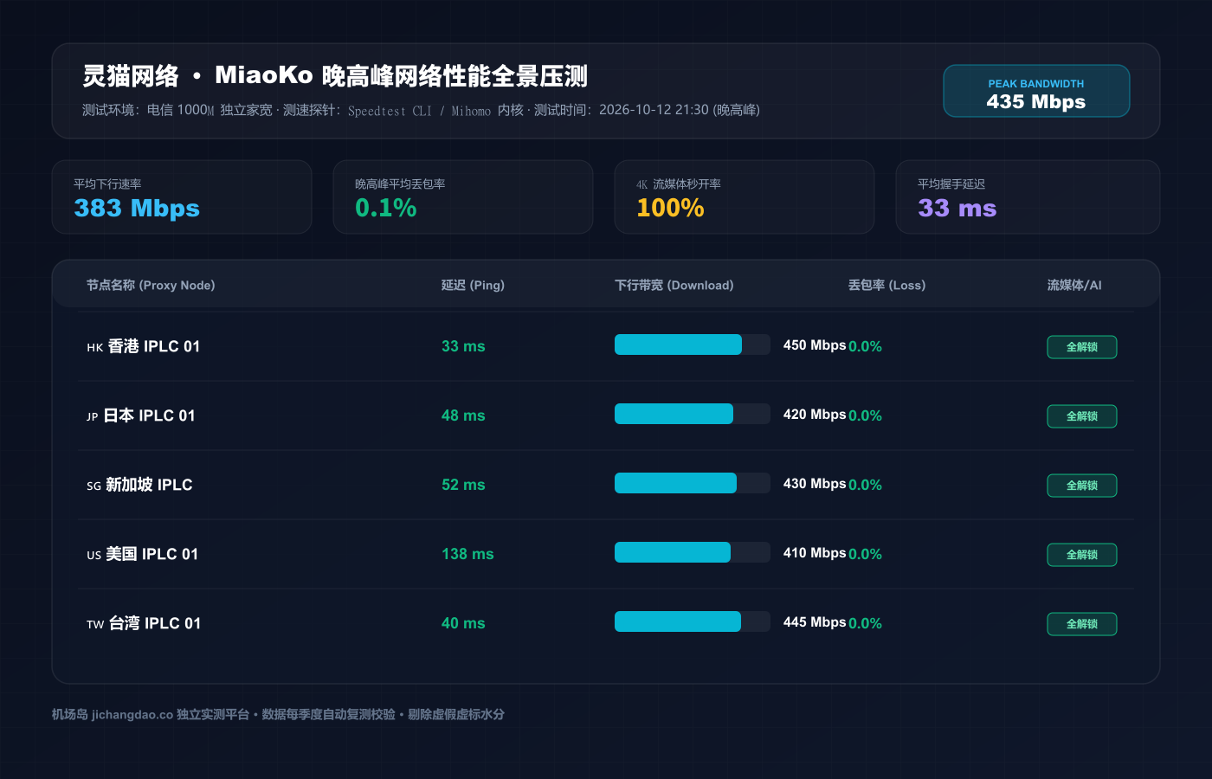This screenshot has width=1212, height=779.
Task: Click the 全解锁 badge for 新加坡 IPLC
Action: (1082, 486)
